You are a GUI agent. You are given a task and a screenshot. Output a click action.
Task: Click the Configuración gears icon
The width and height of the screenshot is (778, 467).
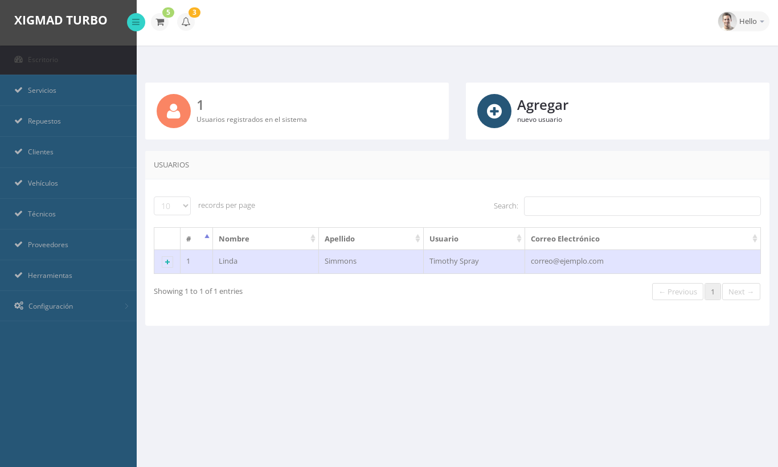(19, 306)
